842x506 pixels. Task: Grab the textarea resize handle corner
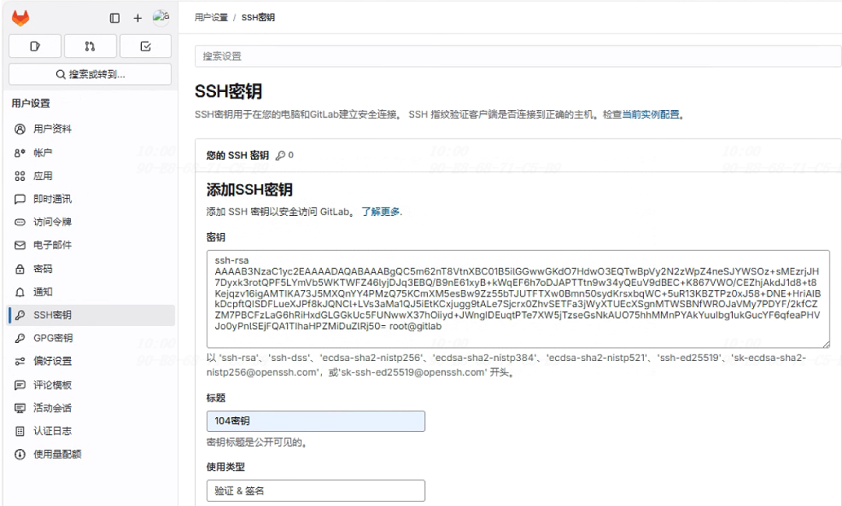tap(826, 345)
